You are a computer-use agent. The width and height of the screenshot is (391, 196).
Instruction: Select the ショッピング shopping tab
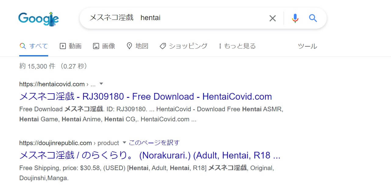[x=183, y=46]
